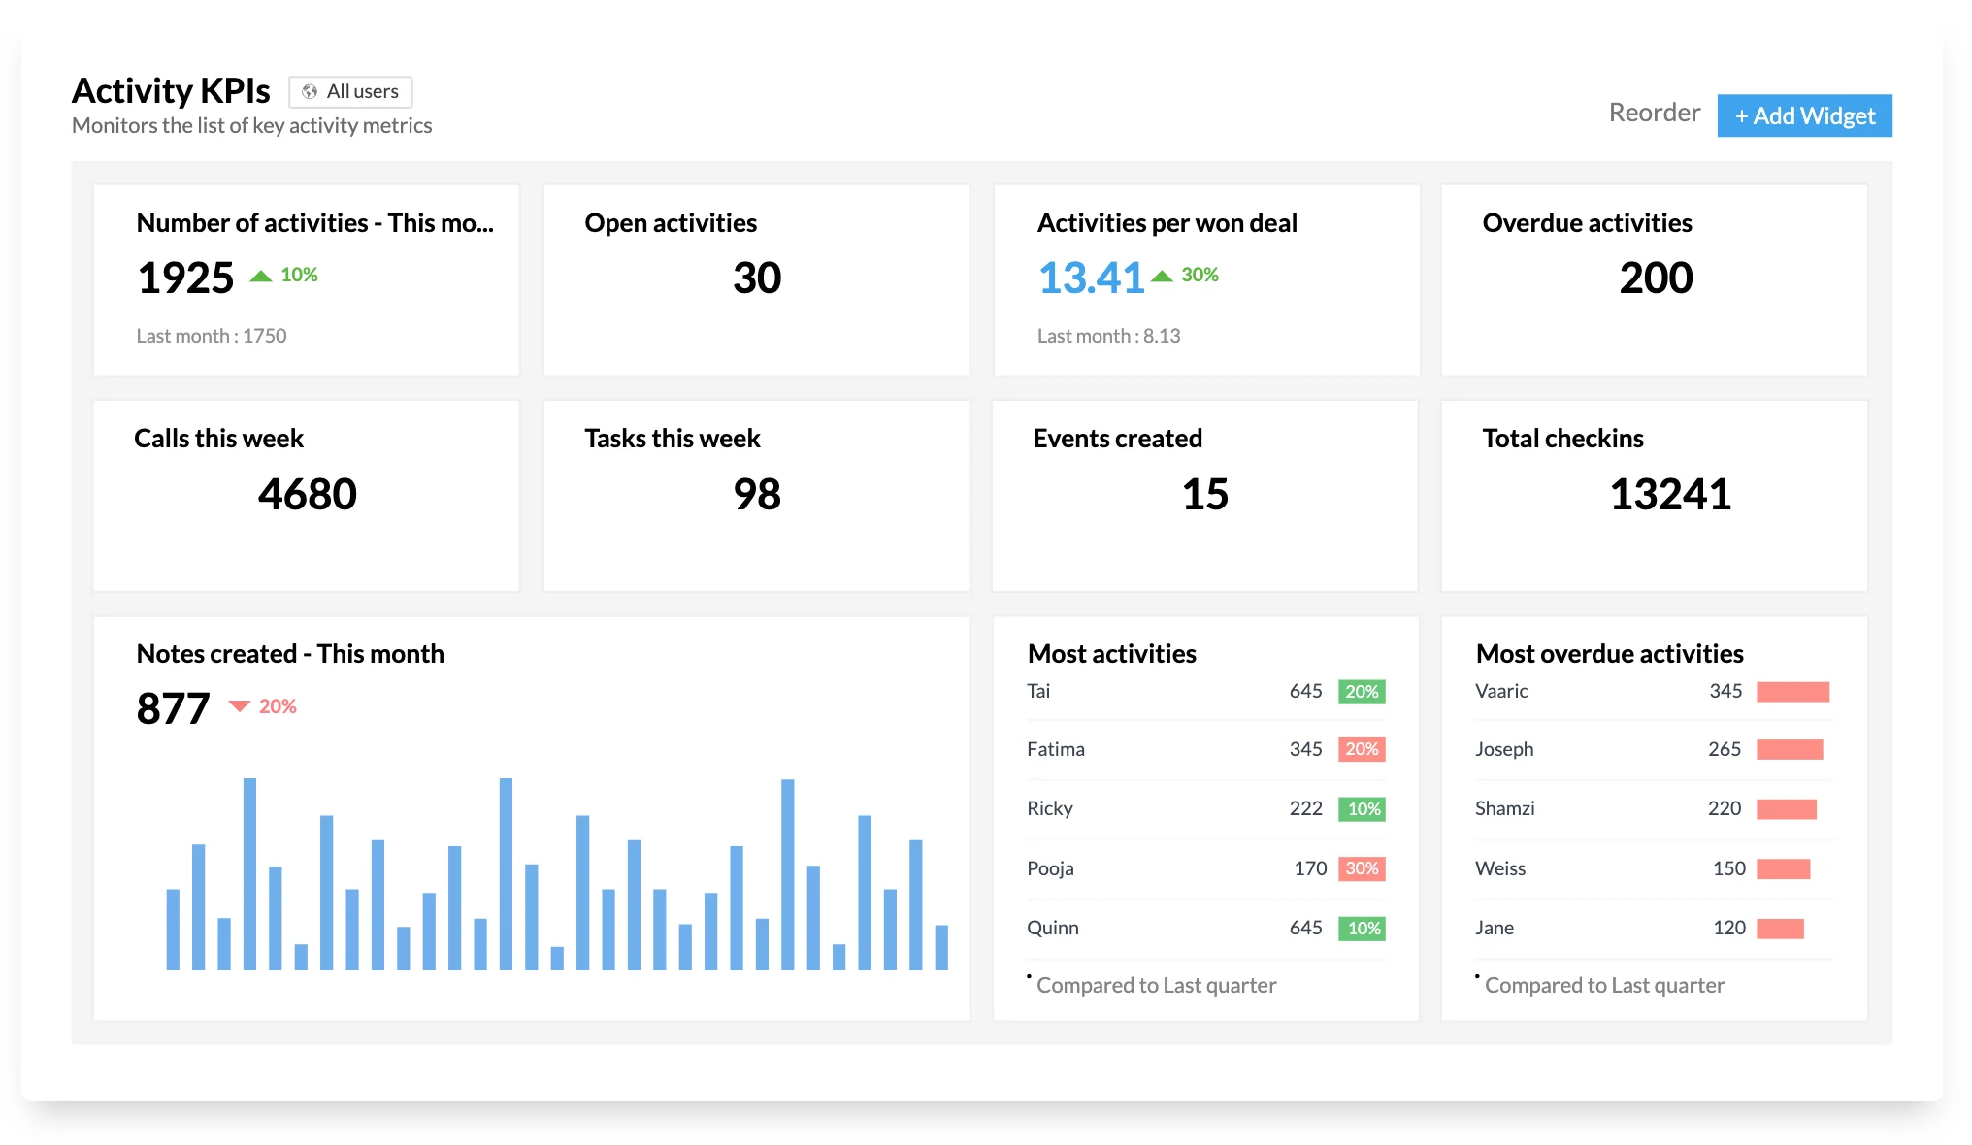Click Shamzi's red overdue bar

pos(1787,809)
